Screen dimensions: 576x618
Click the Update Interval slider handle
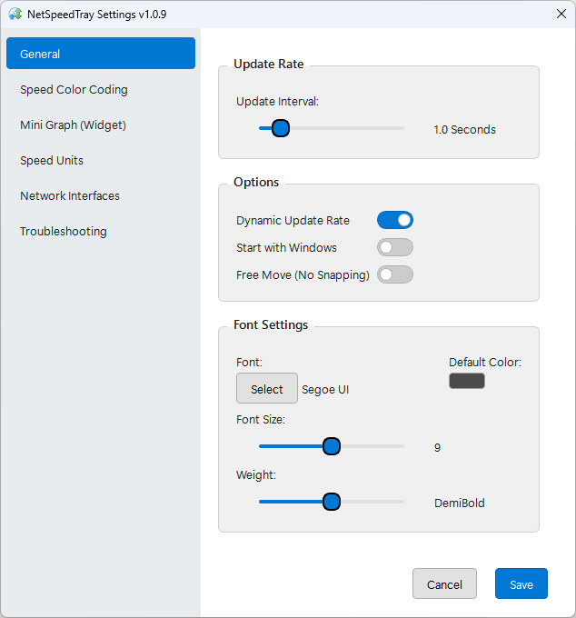pyautogui.click(x=281, y=128)
